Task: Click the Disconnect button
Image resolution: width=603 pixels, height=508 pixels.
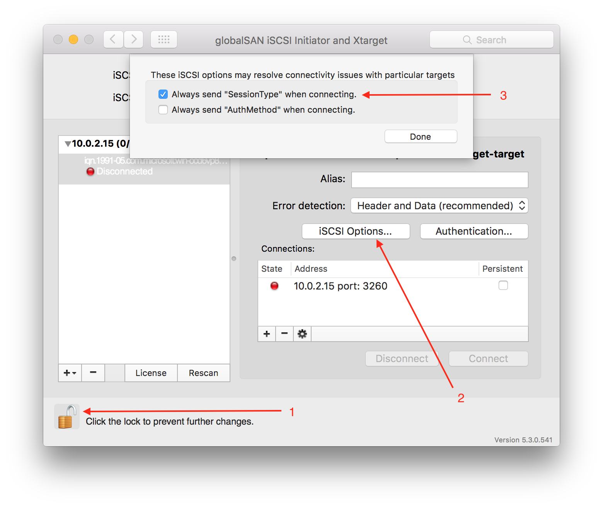Action: pos(402,359)
